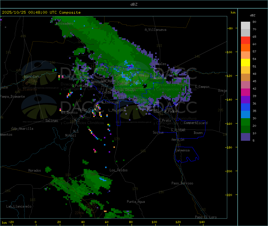Pick the purple 5 dBZ legend swatch
Viewport: 268px width, 226px height.
pos(245,137)
